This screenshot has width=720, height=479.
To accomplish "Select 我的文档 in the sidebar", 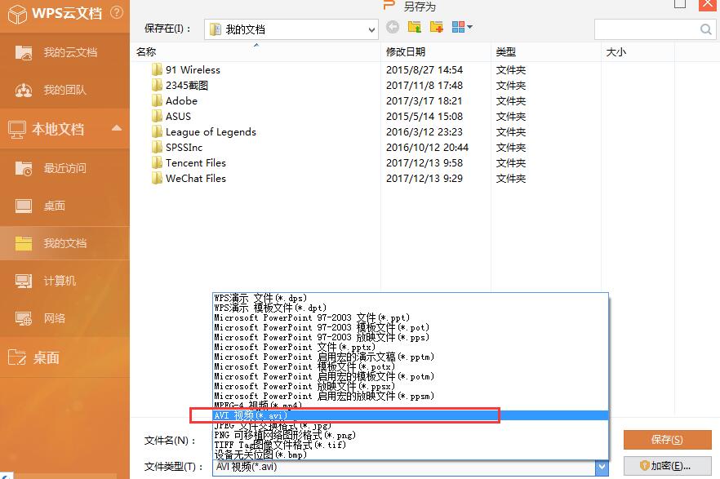I will click(x=64, y=243).
